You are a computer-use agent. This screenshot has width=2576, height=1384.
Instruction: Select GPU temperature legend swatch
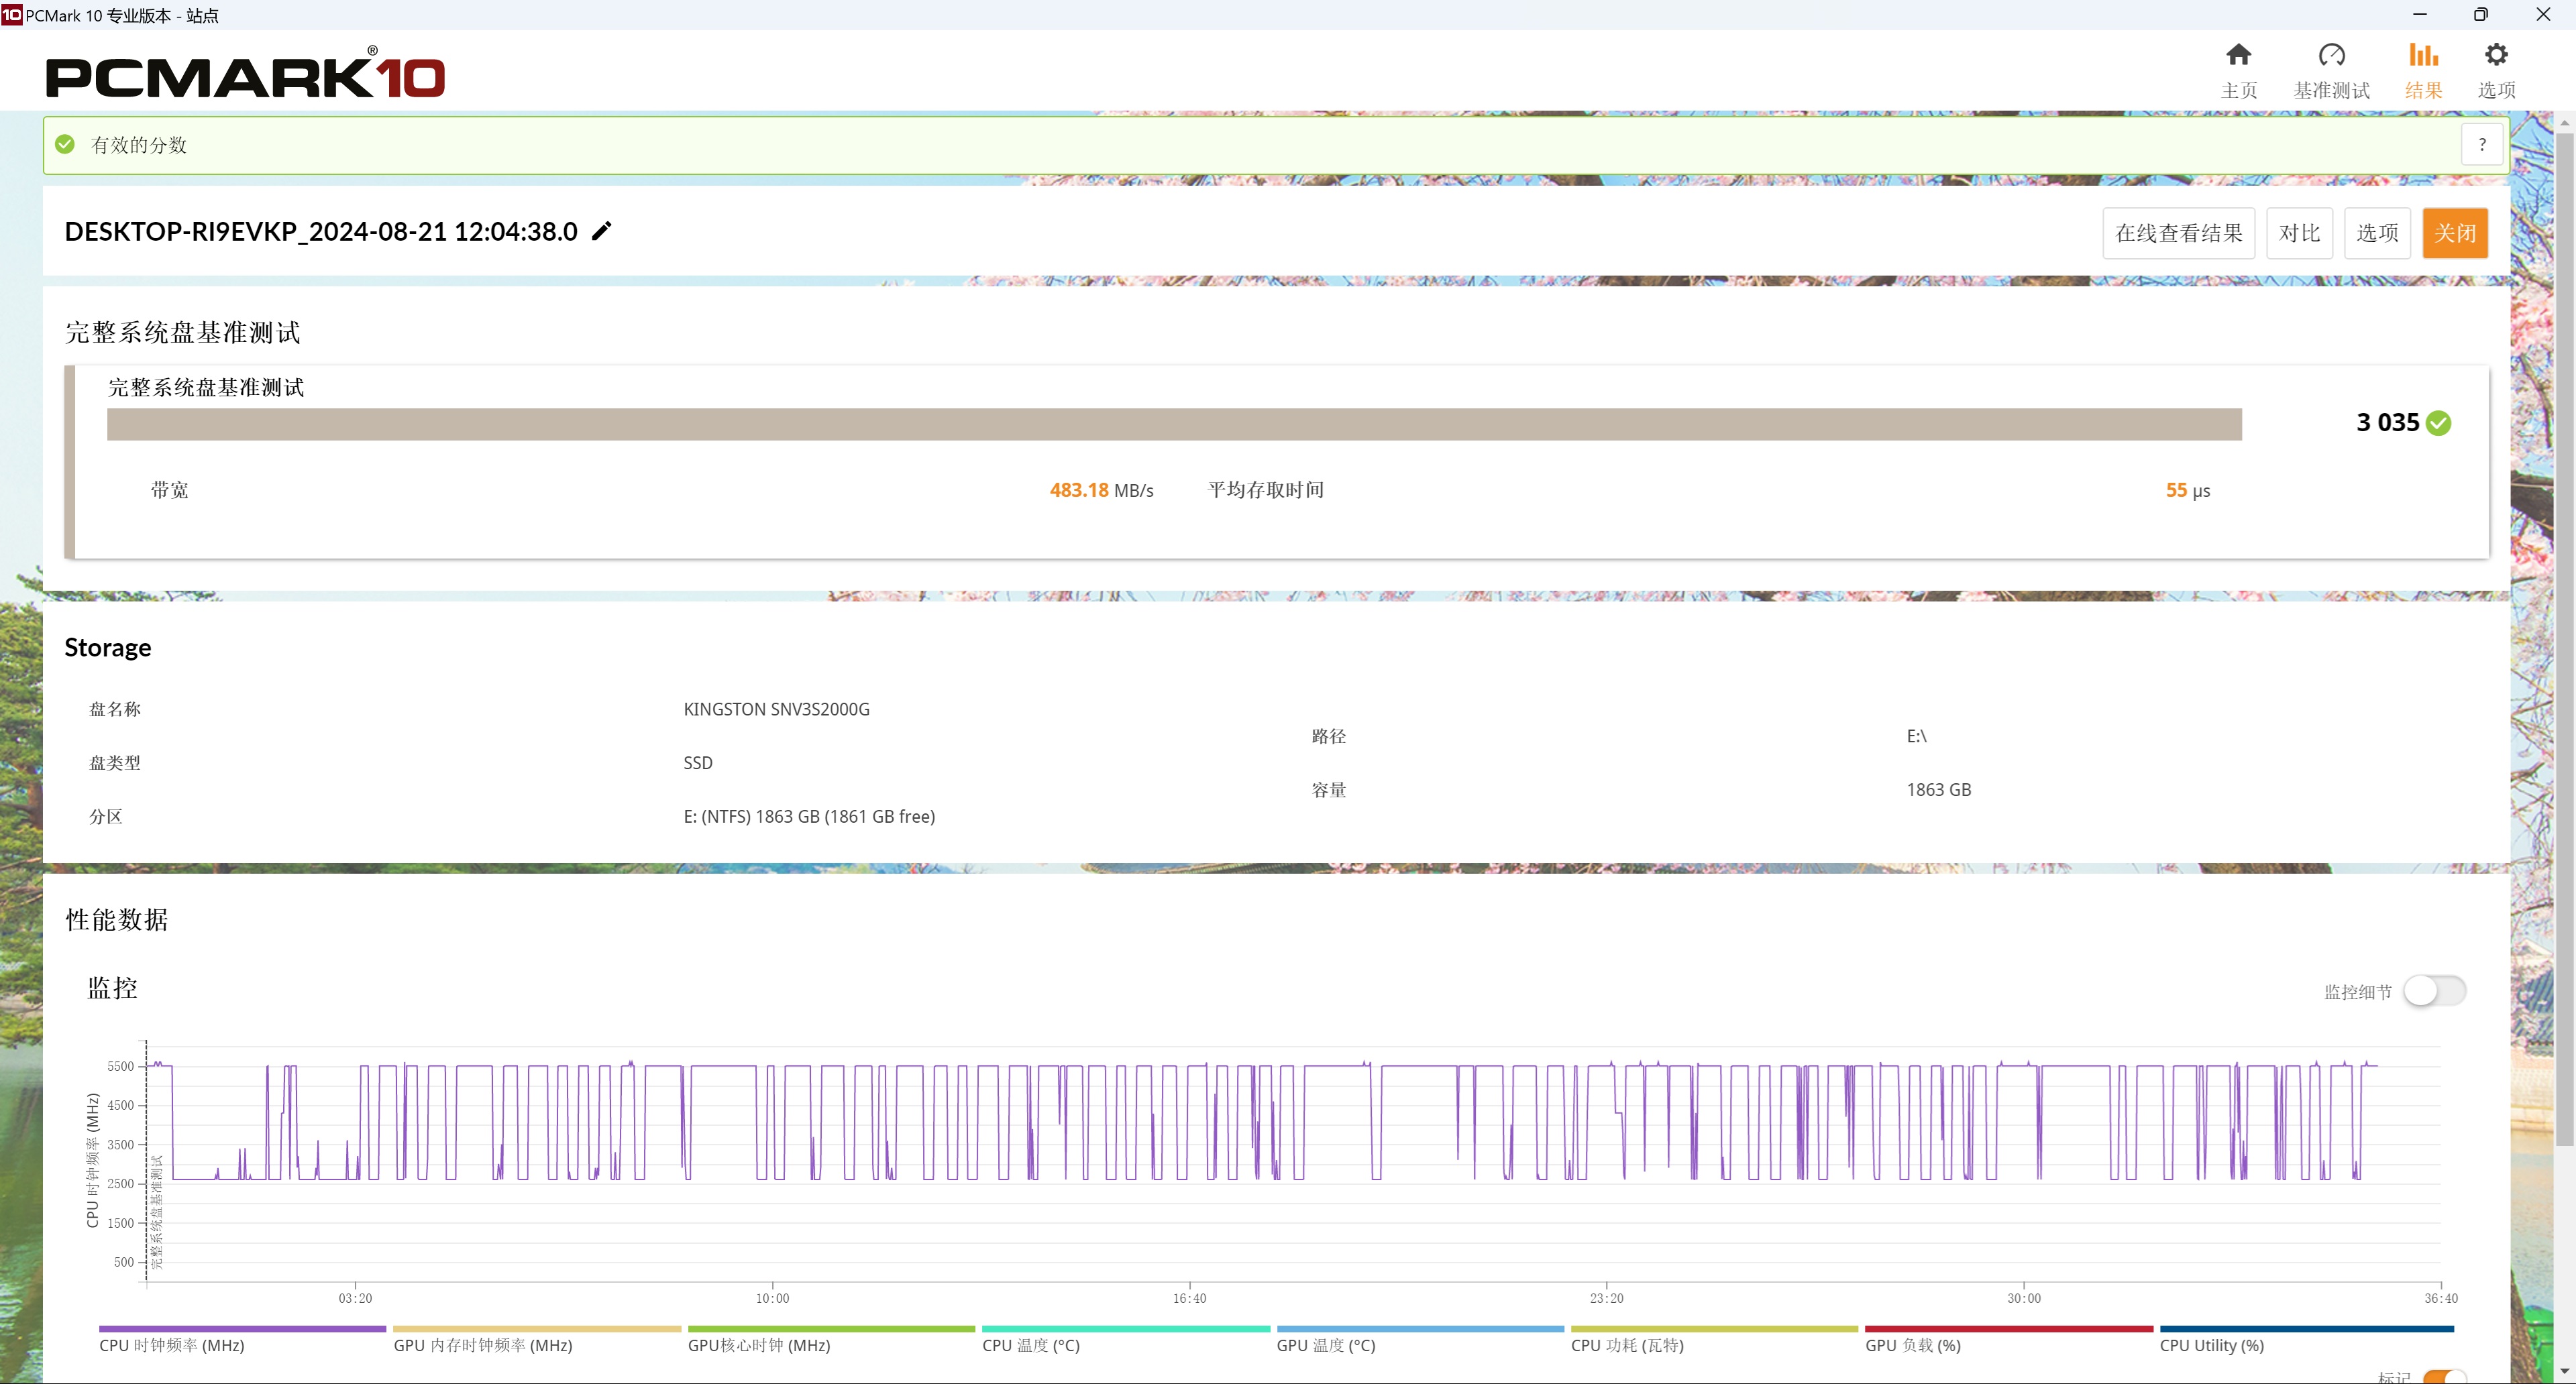[1420, 1329]
